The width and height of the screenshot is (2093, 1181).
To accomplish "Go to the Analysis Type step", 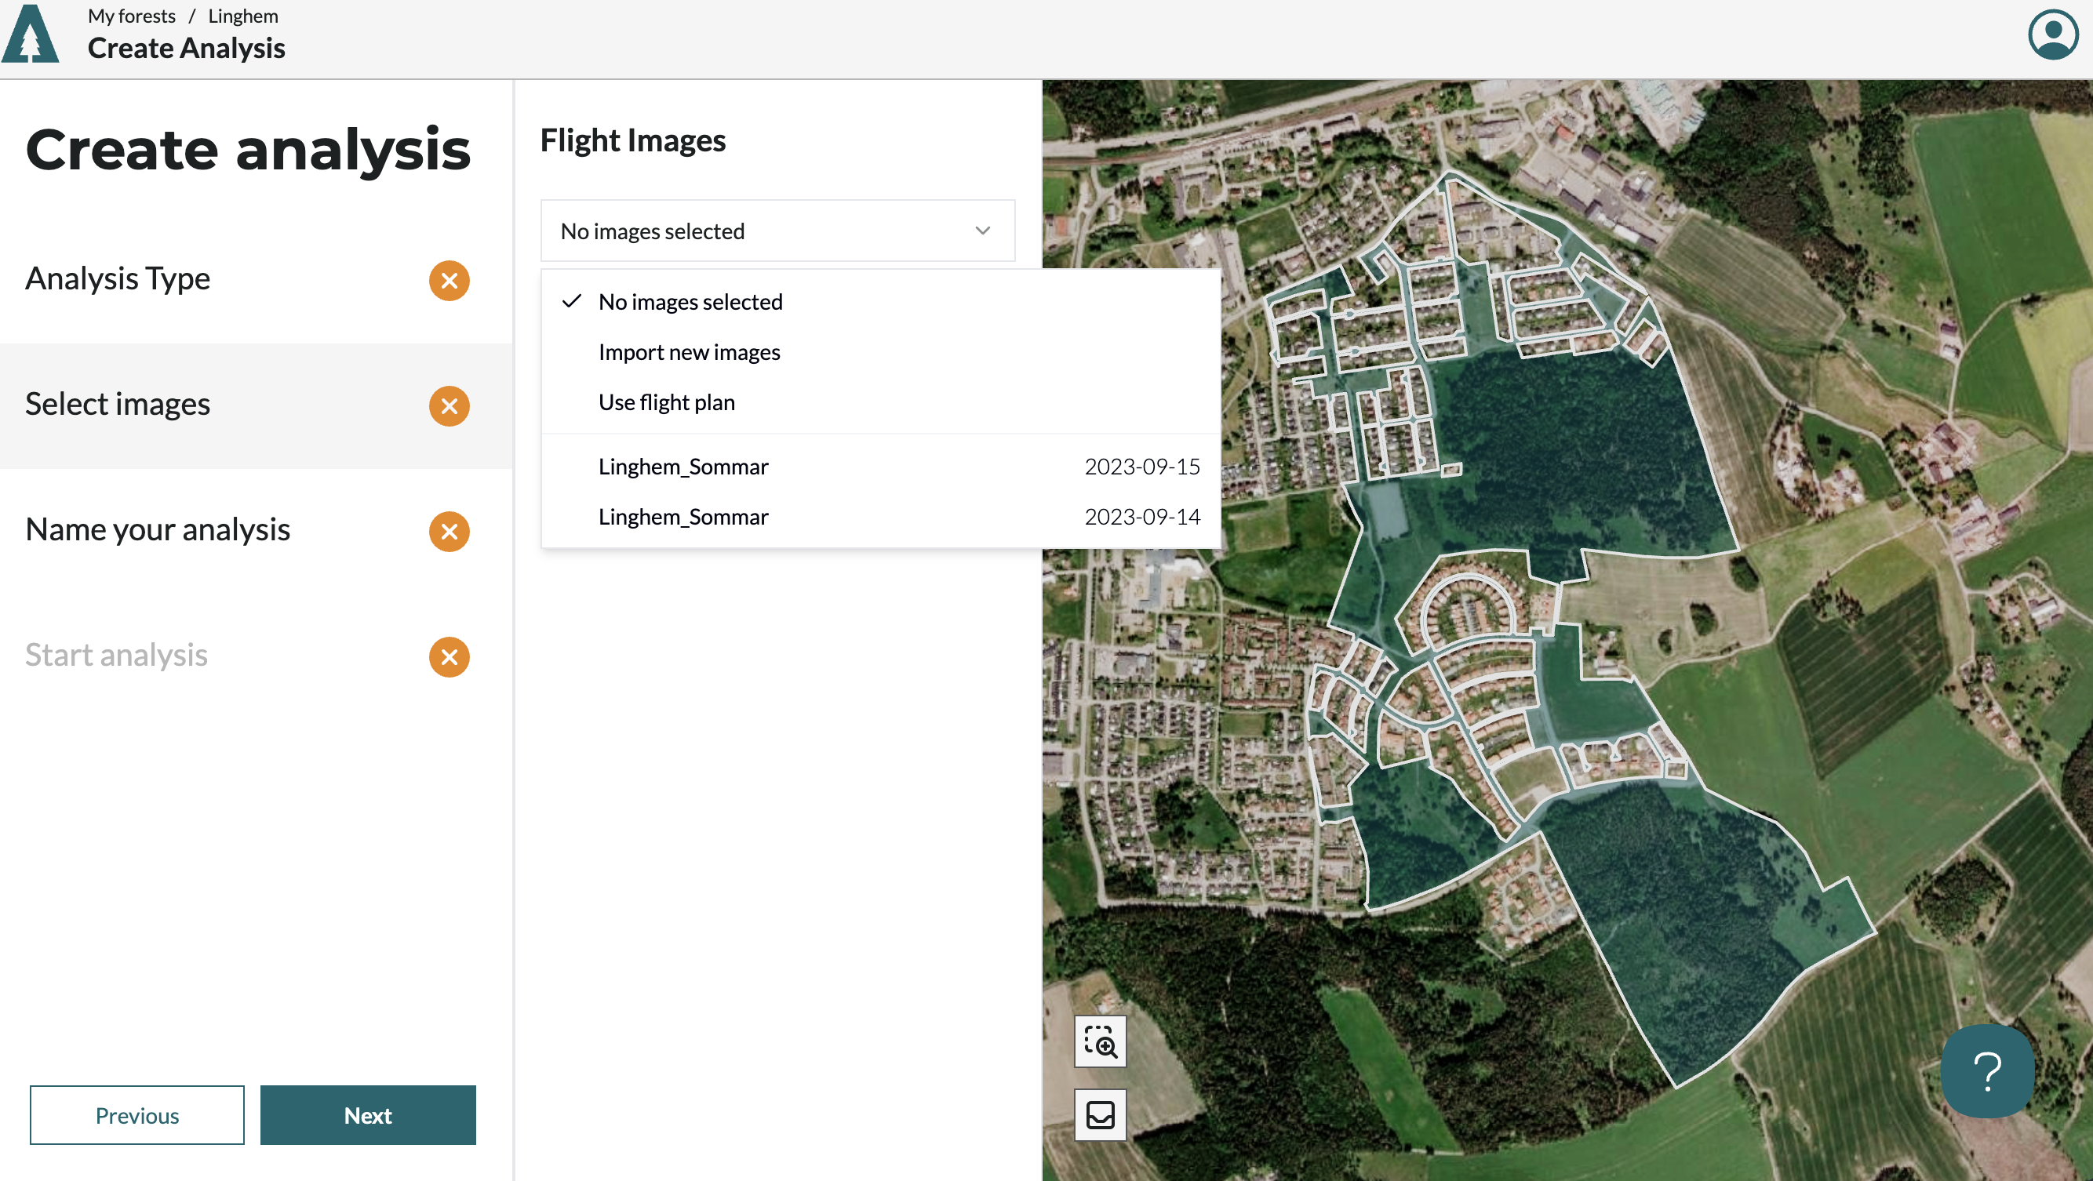I will tap(256, 280).
